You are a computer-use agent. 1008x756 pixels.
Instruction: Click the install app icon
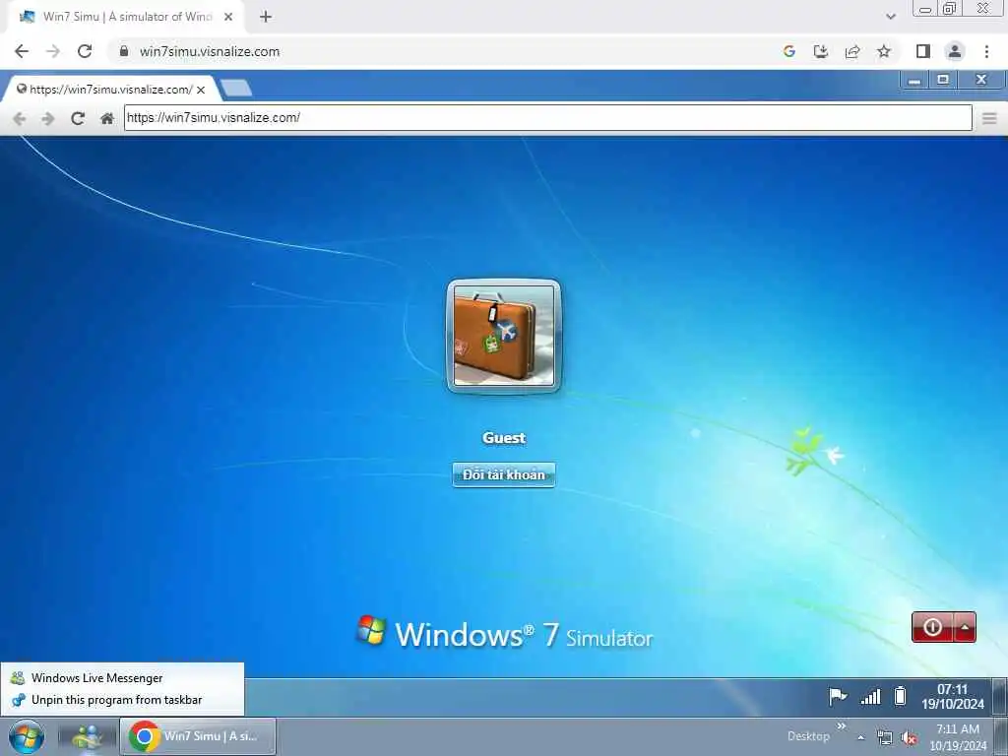[x=821, y=51]
